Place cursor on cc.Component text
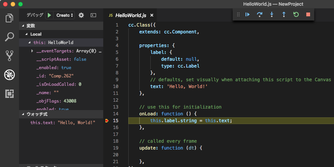Screen dimensions: 334x167 pos(180,32)
